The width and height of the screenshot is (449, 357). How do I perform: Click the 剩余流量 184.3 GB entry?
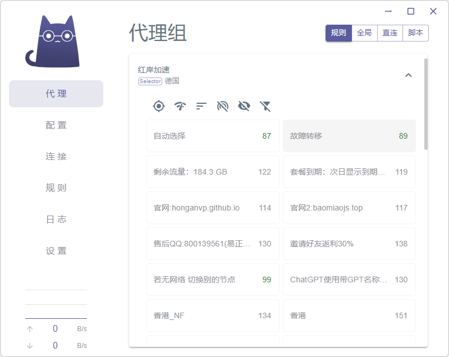pyautogui.click(x=213, y=172)
